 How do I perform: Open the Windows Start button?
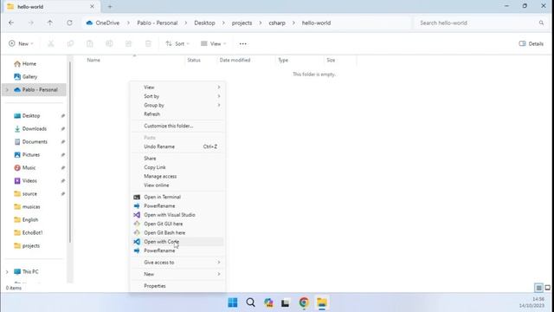click(233, 302)
